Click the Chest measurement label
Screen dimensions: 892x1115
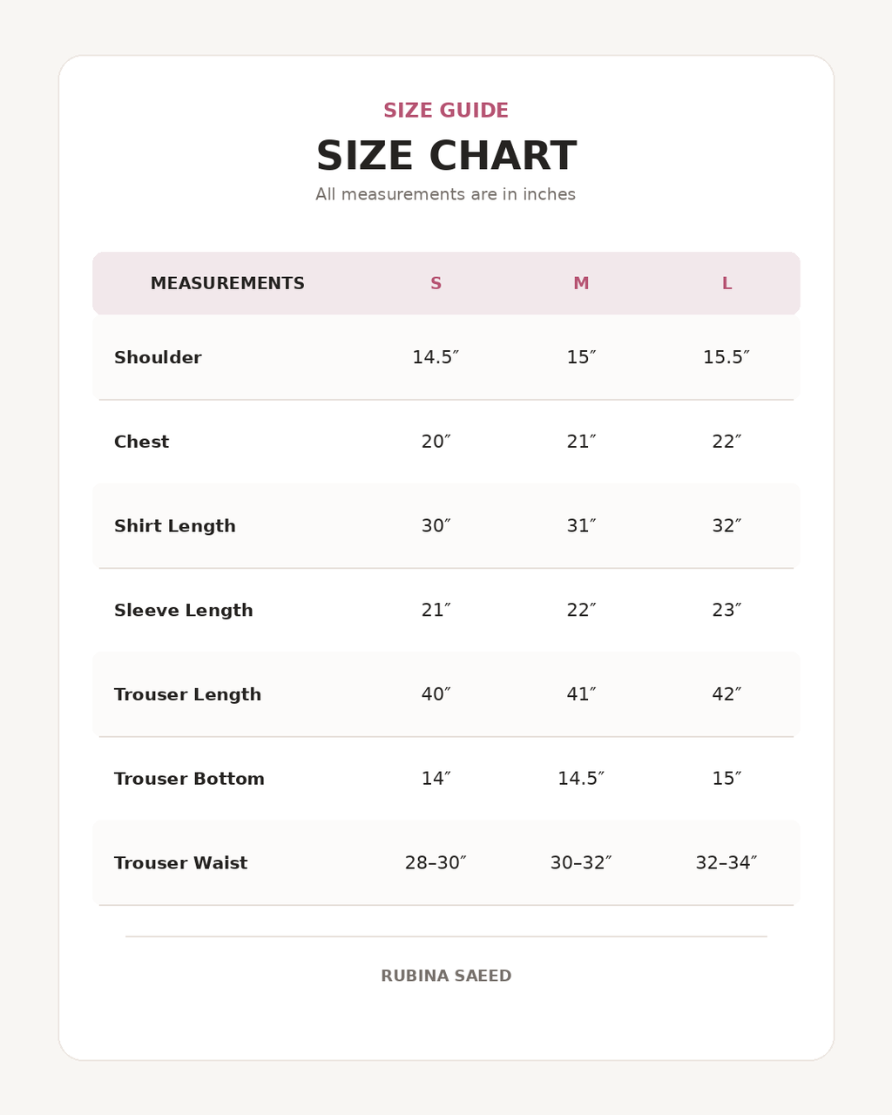click(141, 443)
